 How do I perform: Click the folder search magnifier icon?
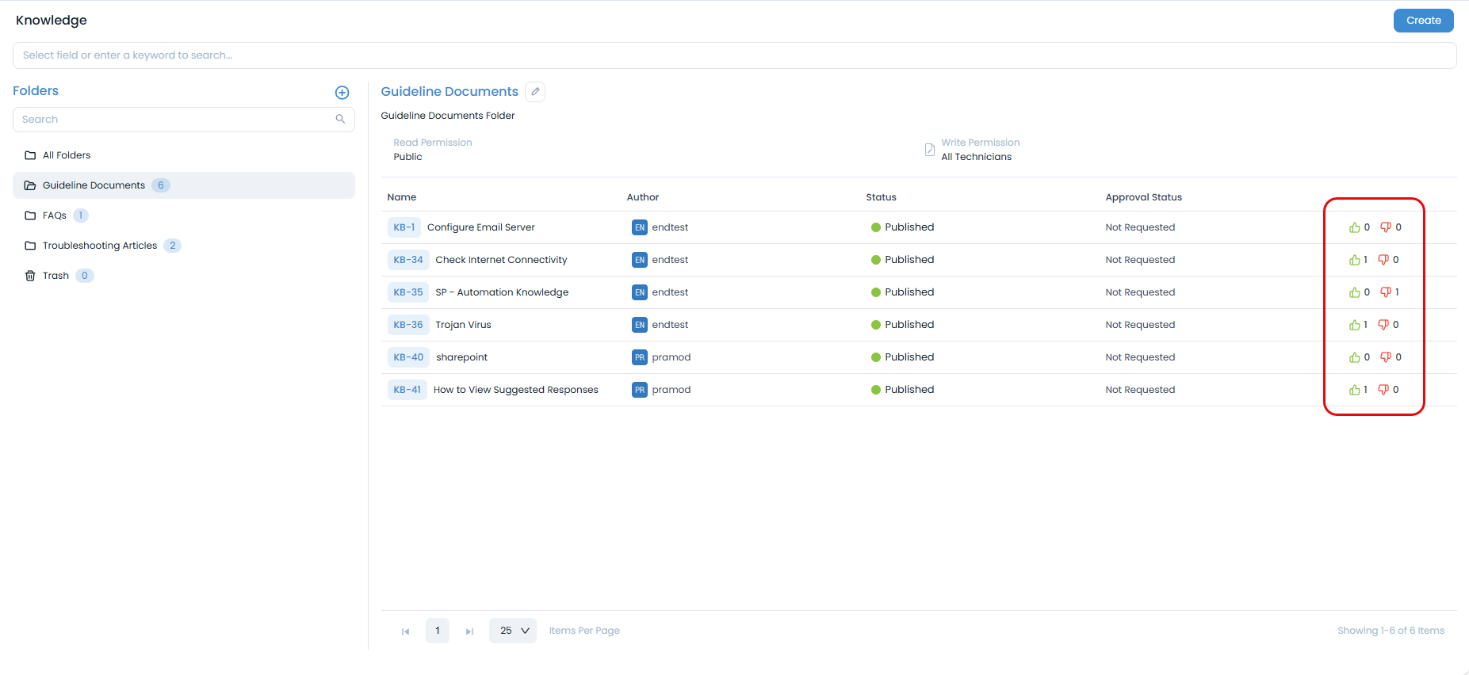click(340, 120)
